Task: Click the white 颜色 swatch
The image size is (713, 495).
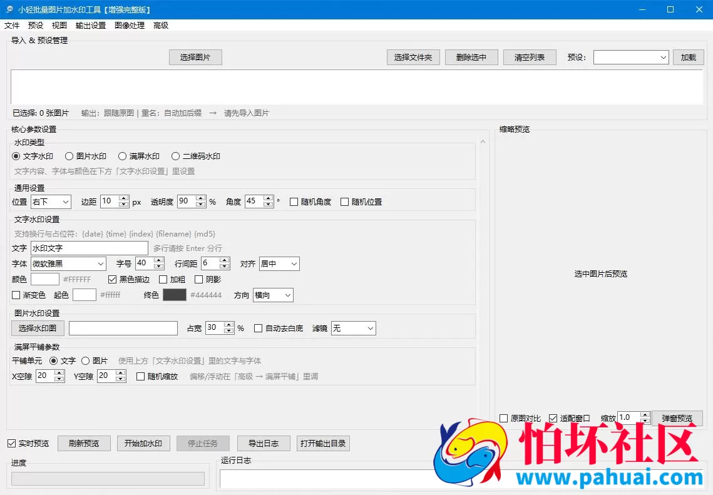Action: point(45,280)
